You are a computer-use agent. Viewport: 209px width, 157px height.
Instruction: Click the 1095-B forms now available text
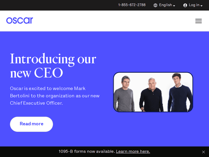point(87,151)
